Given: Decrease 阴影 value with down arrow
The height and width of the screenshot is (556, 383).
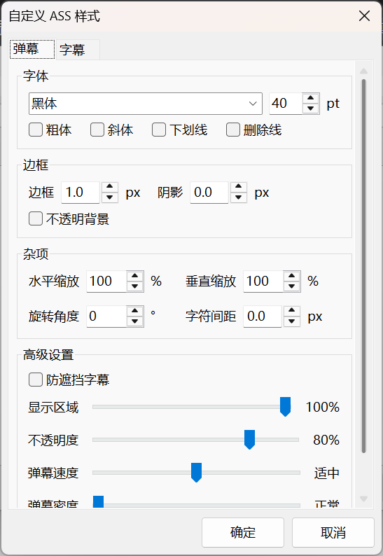Looking at the screenshot, I should (x=238, y=198).
